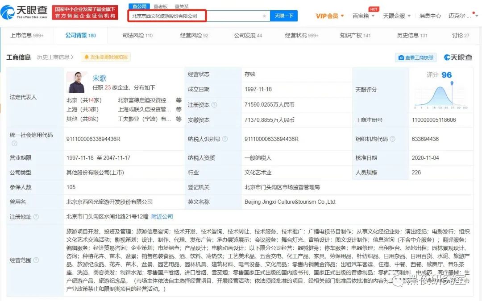Click the registration number 110000005118606

click(x=434, y=120)
